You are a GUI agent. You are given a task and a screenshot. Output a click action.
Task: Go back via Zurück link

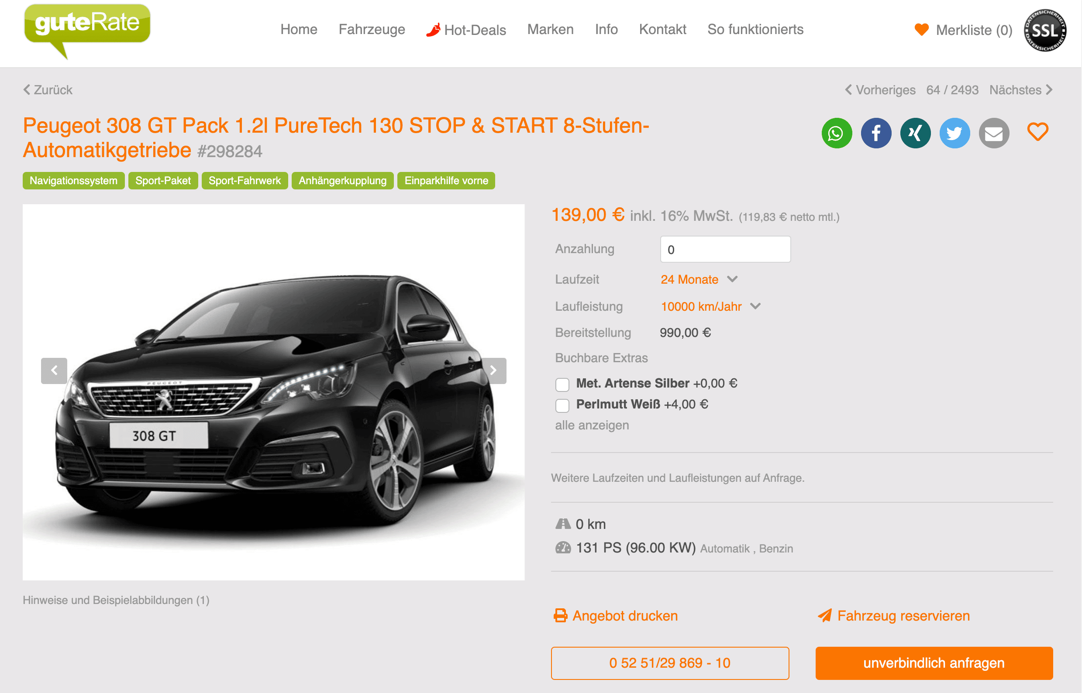point(48,90)
